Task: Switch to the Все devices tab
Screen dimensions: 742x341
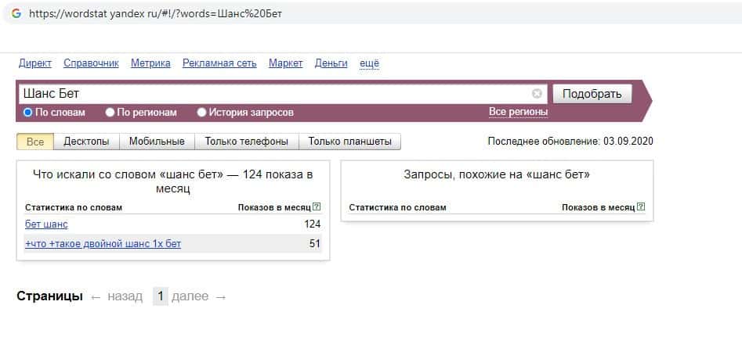Action: (35, 142)
